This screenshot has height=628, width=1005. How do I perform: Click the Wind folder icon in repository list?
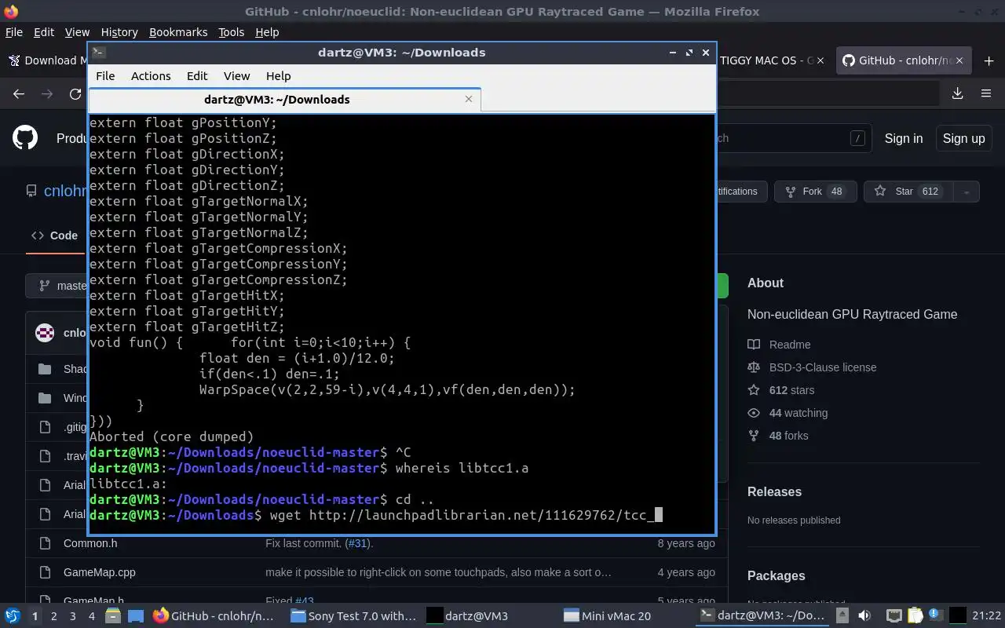(x=45, y=398)
